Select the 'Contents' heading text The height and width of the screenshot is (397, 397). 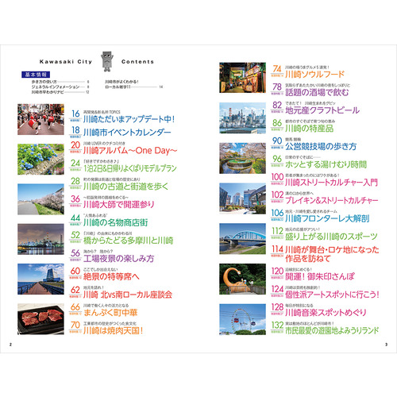137,62
